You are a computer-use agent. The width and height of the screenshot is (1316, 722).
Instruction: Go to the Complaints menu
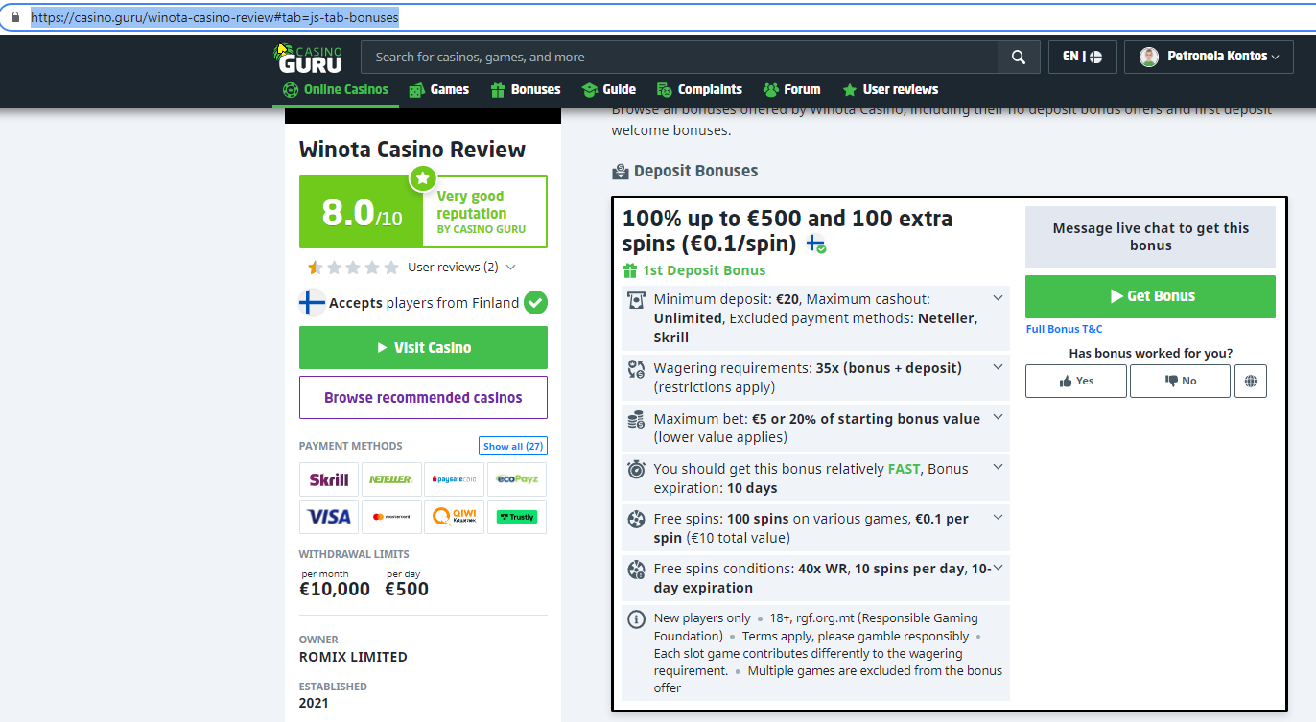[x=699, y=89]
